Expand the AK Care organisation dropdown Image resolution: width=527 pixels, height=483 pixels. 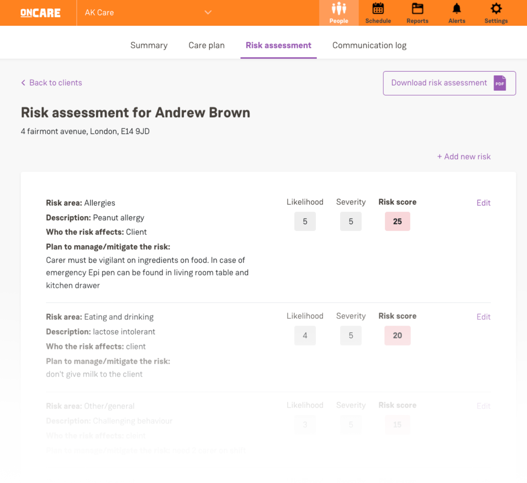point(208,13)
